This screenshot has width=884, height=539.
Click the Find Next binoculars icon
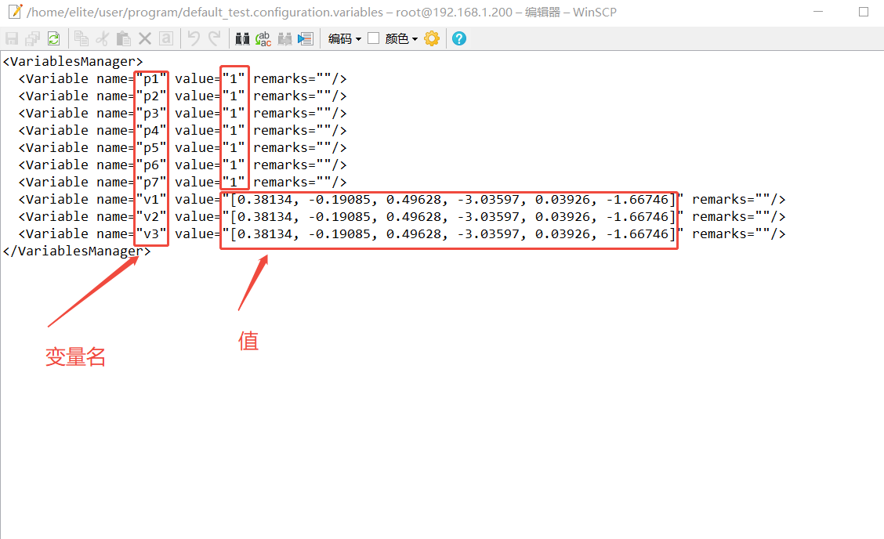tap(284, 38)
